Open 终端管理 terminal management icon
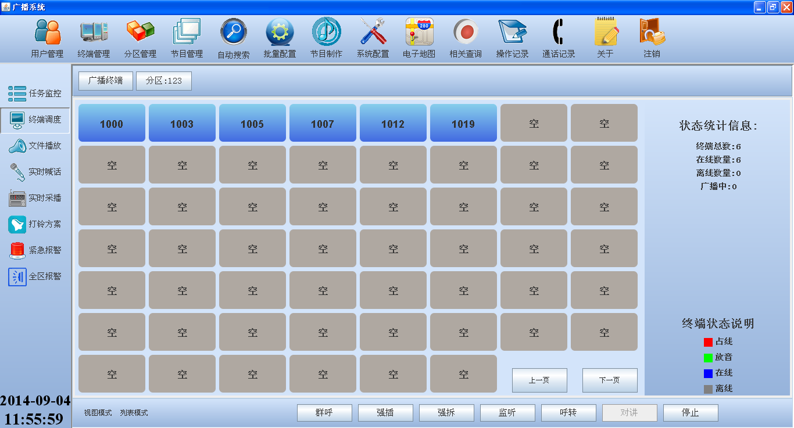 94,33
